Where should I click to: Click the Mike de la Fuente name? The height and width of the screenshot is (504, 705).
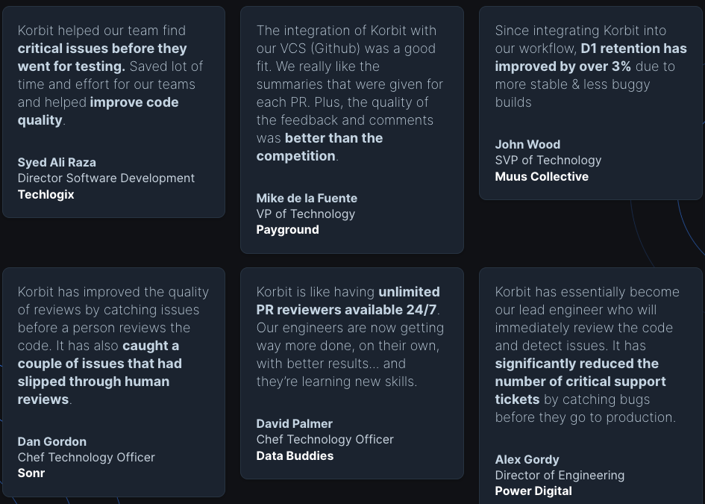tap(307, 198)
